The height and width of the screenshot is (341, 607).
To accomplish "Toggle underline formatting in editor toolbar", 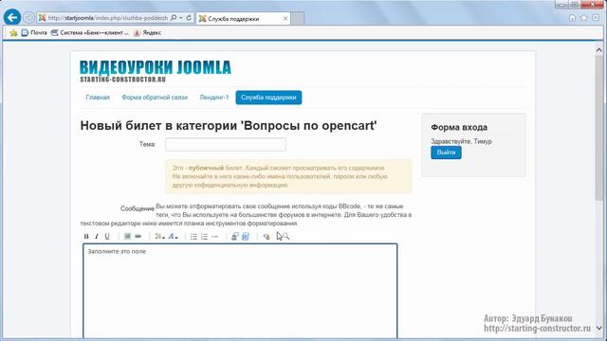I will (107, 237).
